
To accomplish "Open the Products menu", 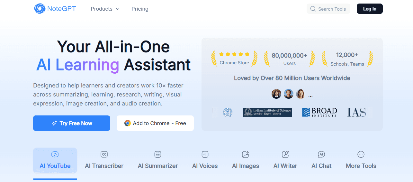I will click(105, 9).
